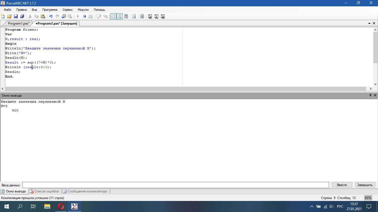Pin the output window panel

(370, 95)
